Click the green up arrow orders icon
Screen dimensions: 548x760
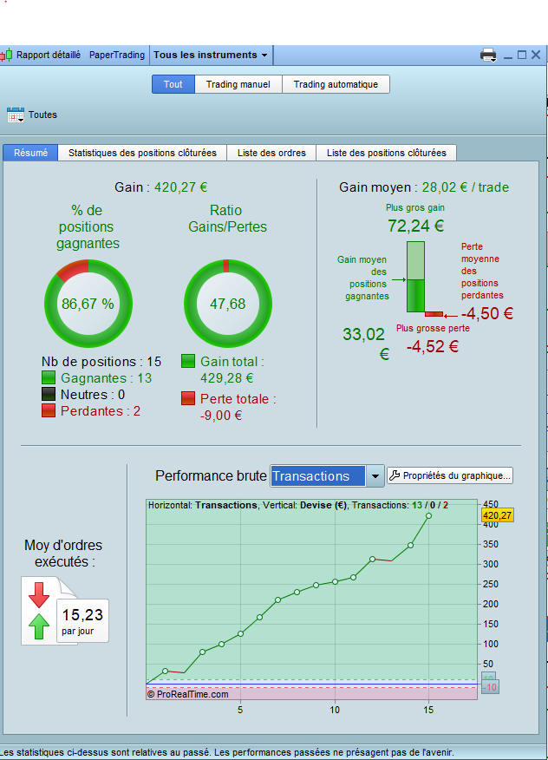click(x=39, y=626)
